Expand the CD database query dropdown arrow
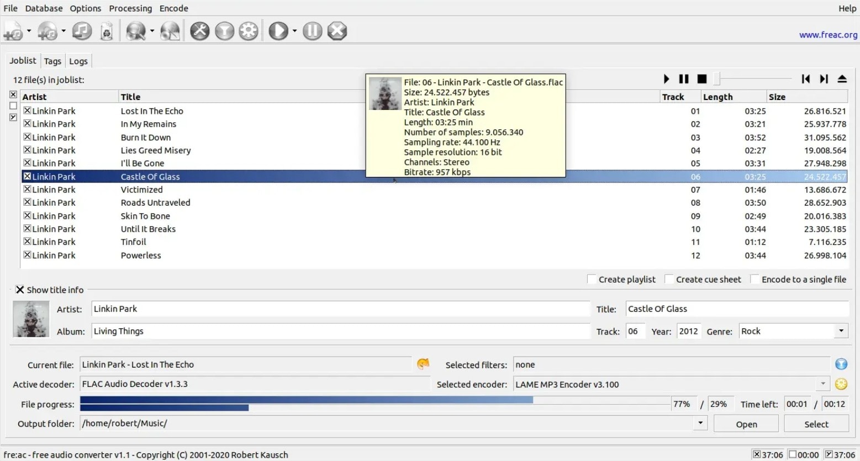 point(152,31)
